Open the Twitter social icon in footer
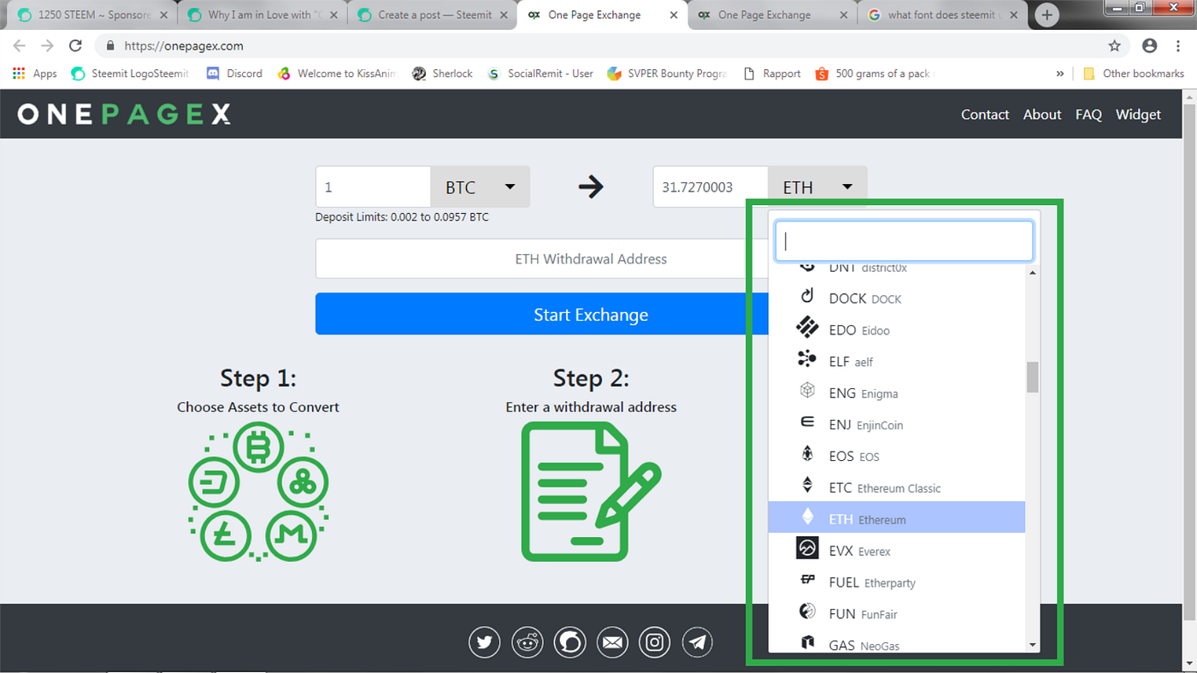The height and width of the screenshot is (673, 1197). (484, 641)
